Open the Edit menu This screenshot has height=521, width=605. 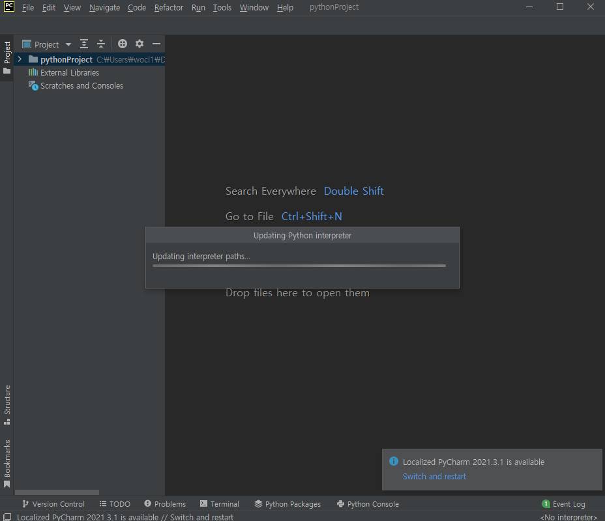tap(49, 7)
